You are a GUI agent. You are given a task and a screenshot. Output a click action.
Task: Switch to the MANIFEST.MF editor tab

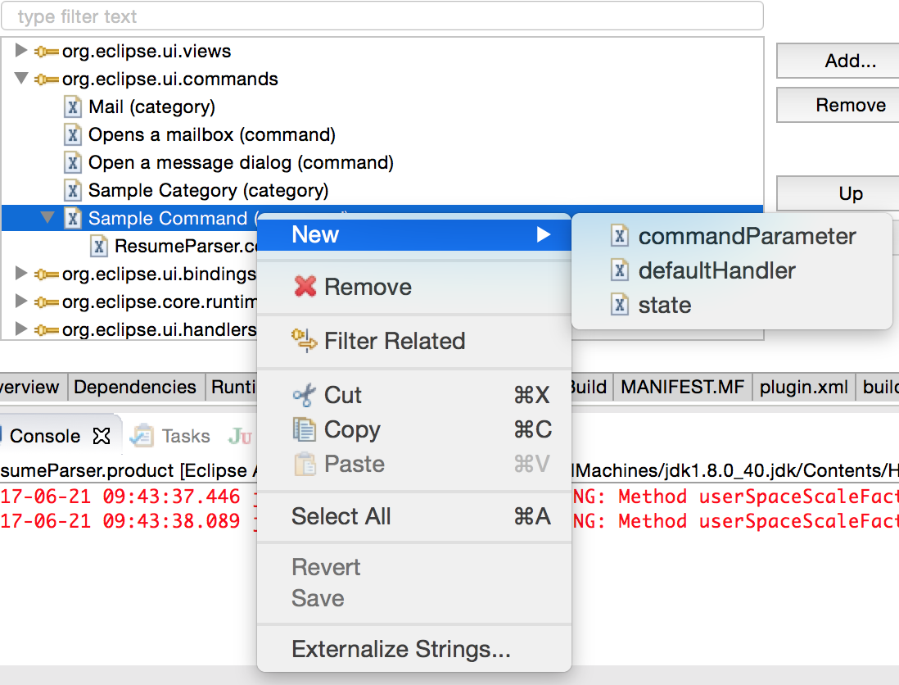coord(683,387)
